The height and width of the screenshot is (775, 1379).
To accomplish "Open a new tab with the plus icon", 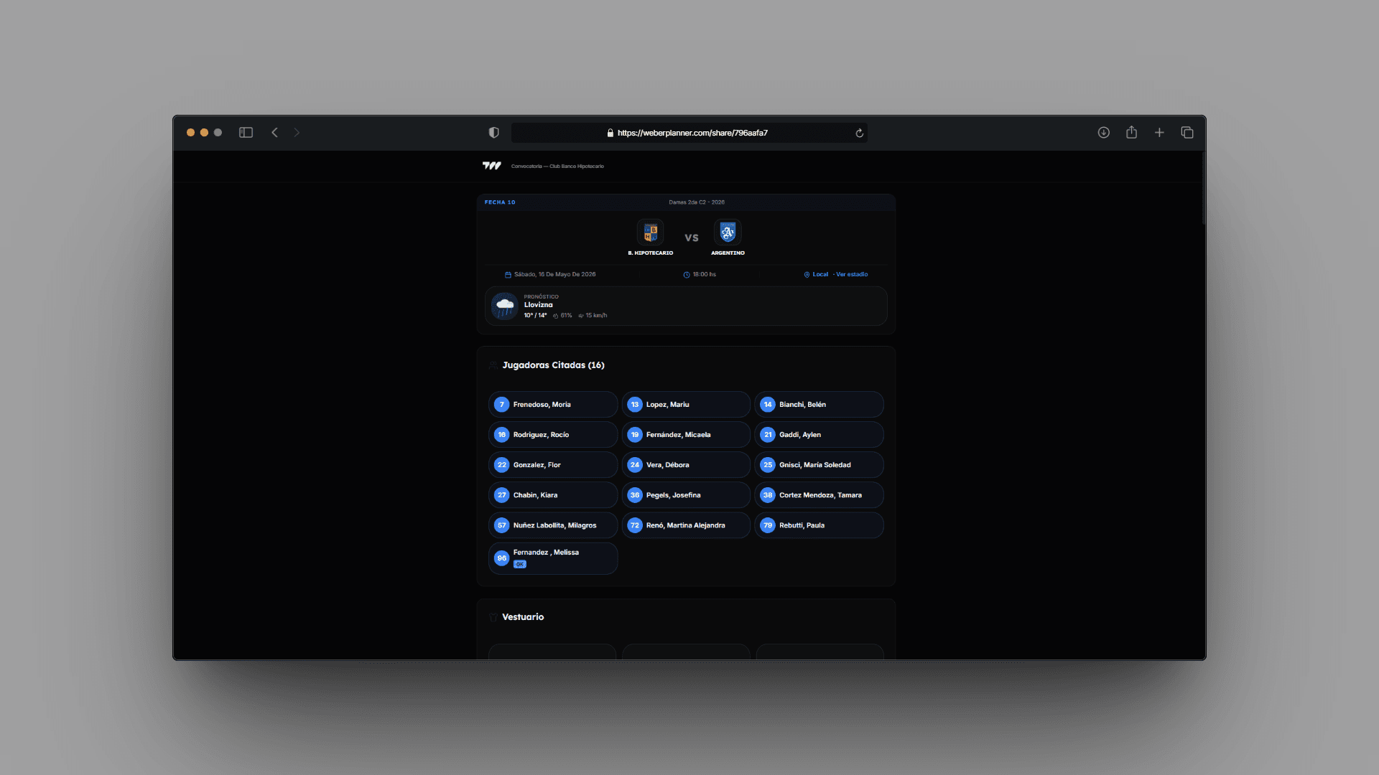I will pos(1159,133).
